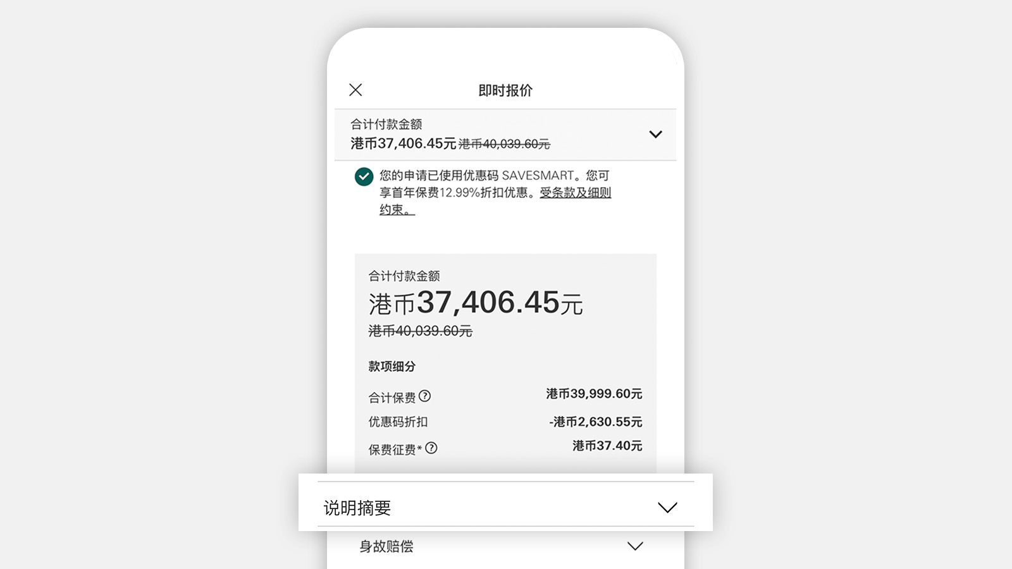Click the -港币2,630.55元 discount amount
1012x569 pixels.
596,422
